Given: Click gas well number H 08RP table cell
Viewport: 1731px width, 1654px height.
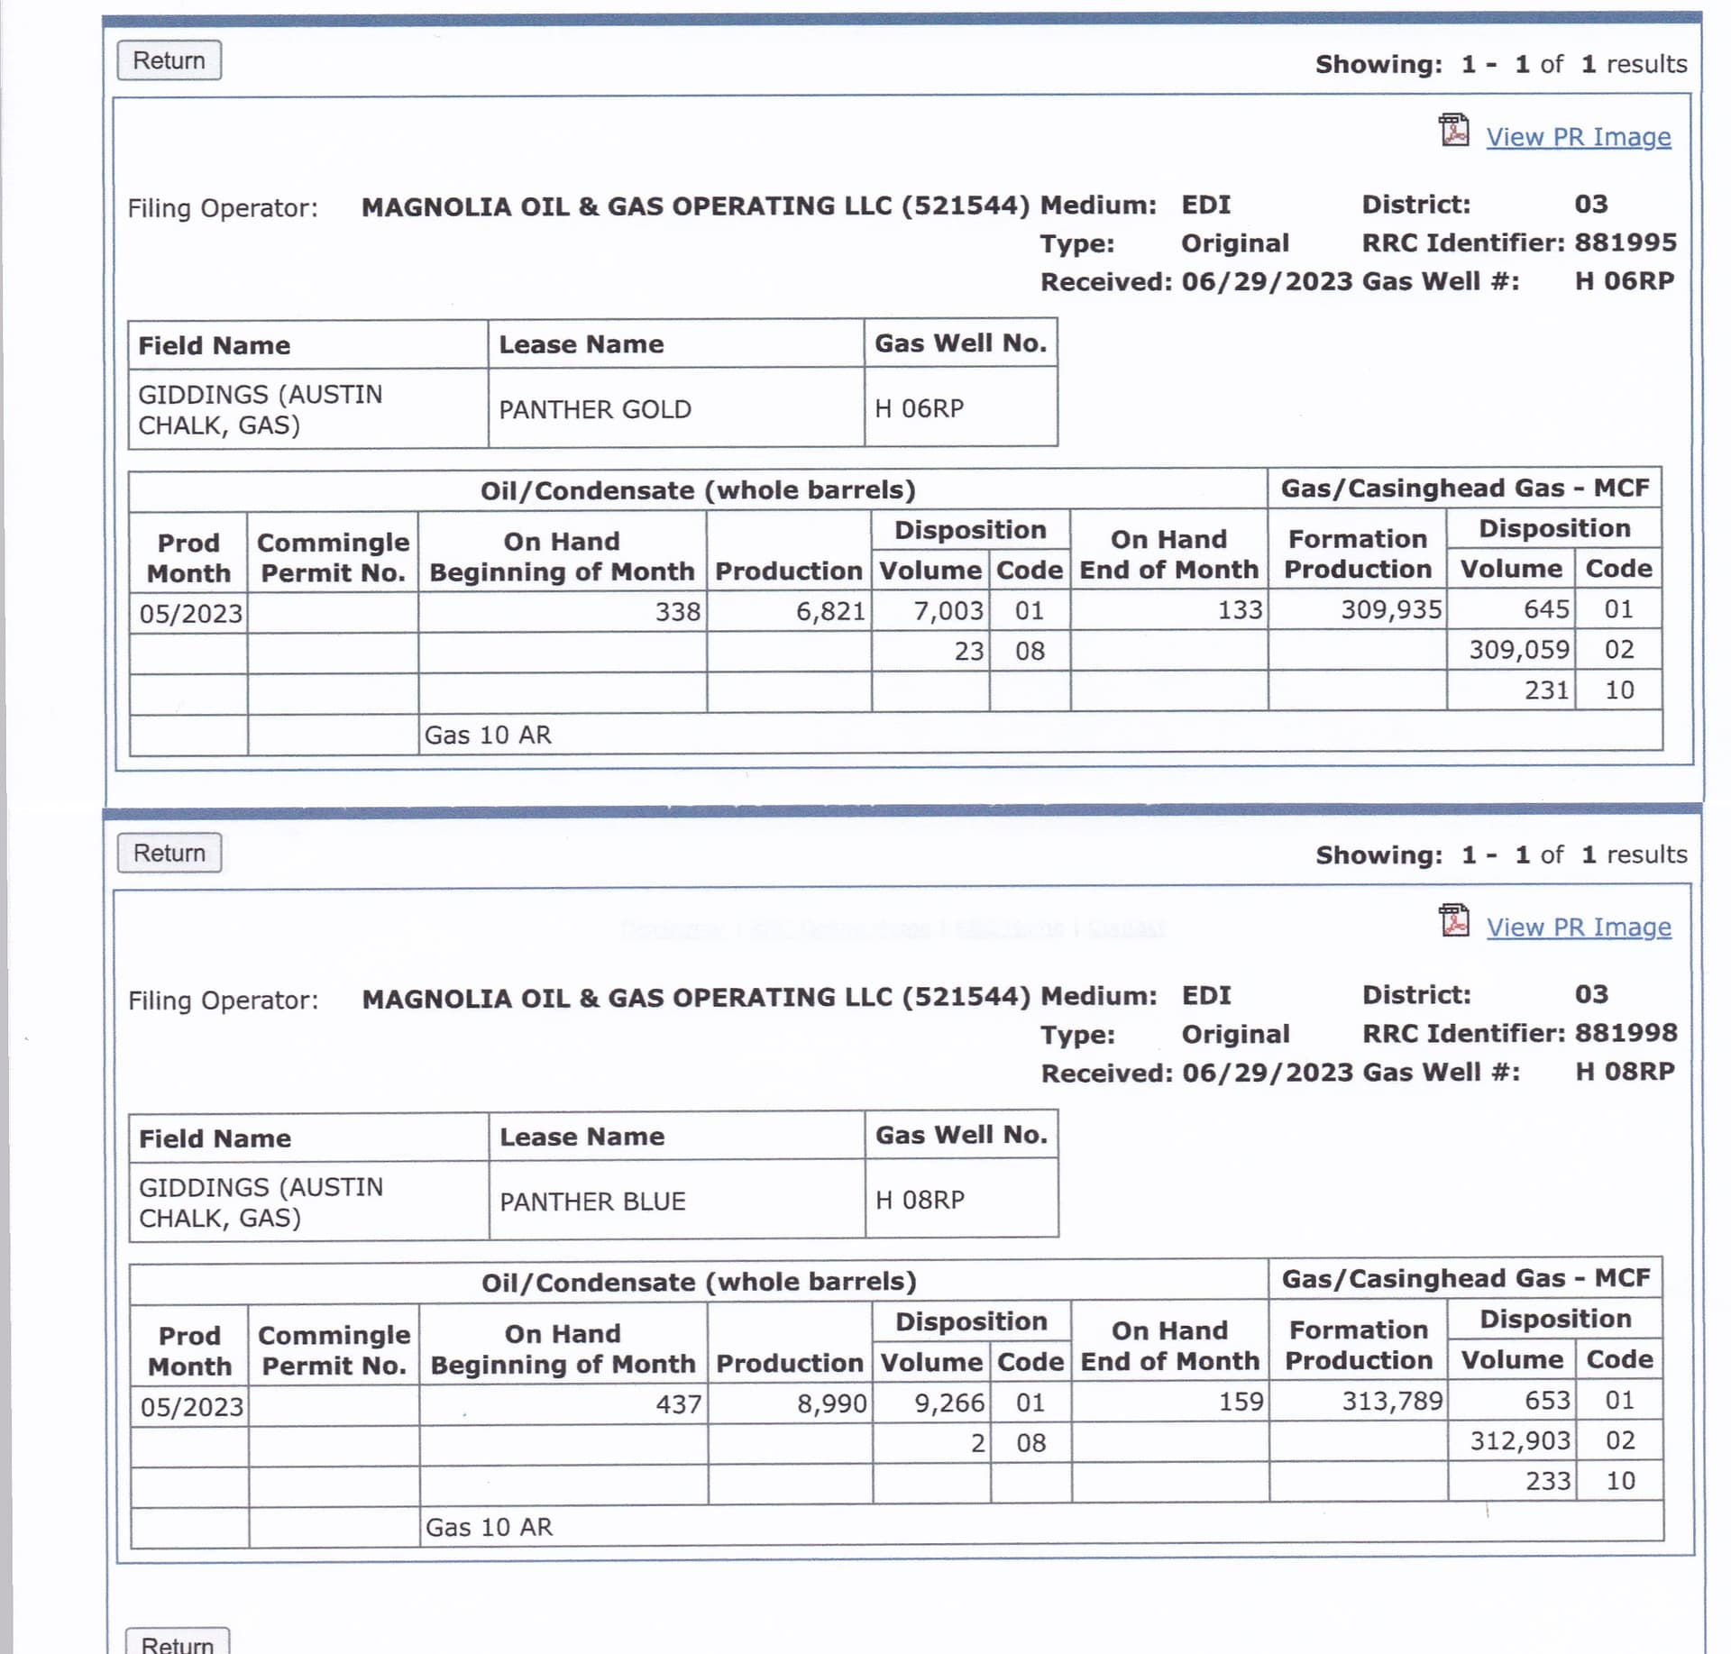Looking at the screenshot, I should click(962, 1199).
